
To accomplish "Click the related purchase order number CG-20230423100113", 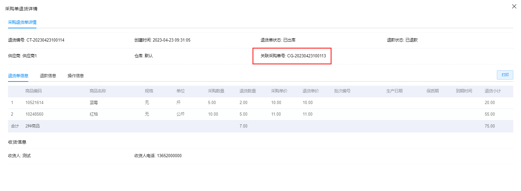I will point(306,56).
